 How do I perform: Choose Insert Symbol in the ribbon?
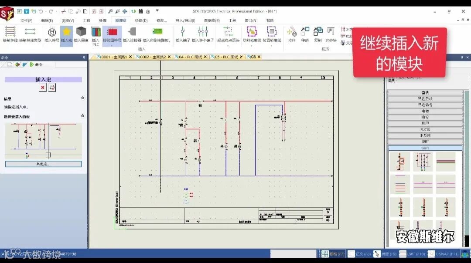pos(52,34)
